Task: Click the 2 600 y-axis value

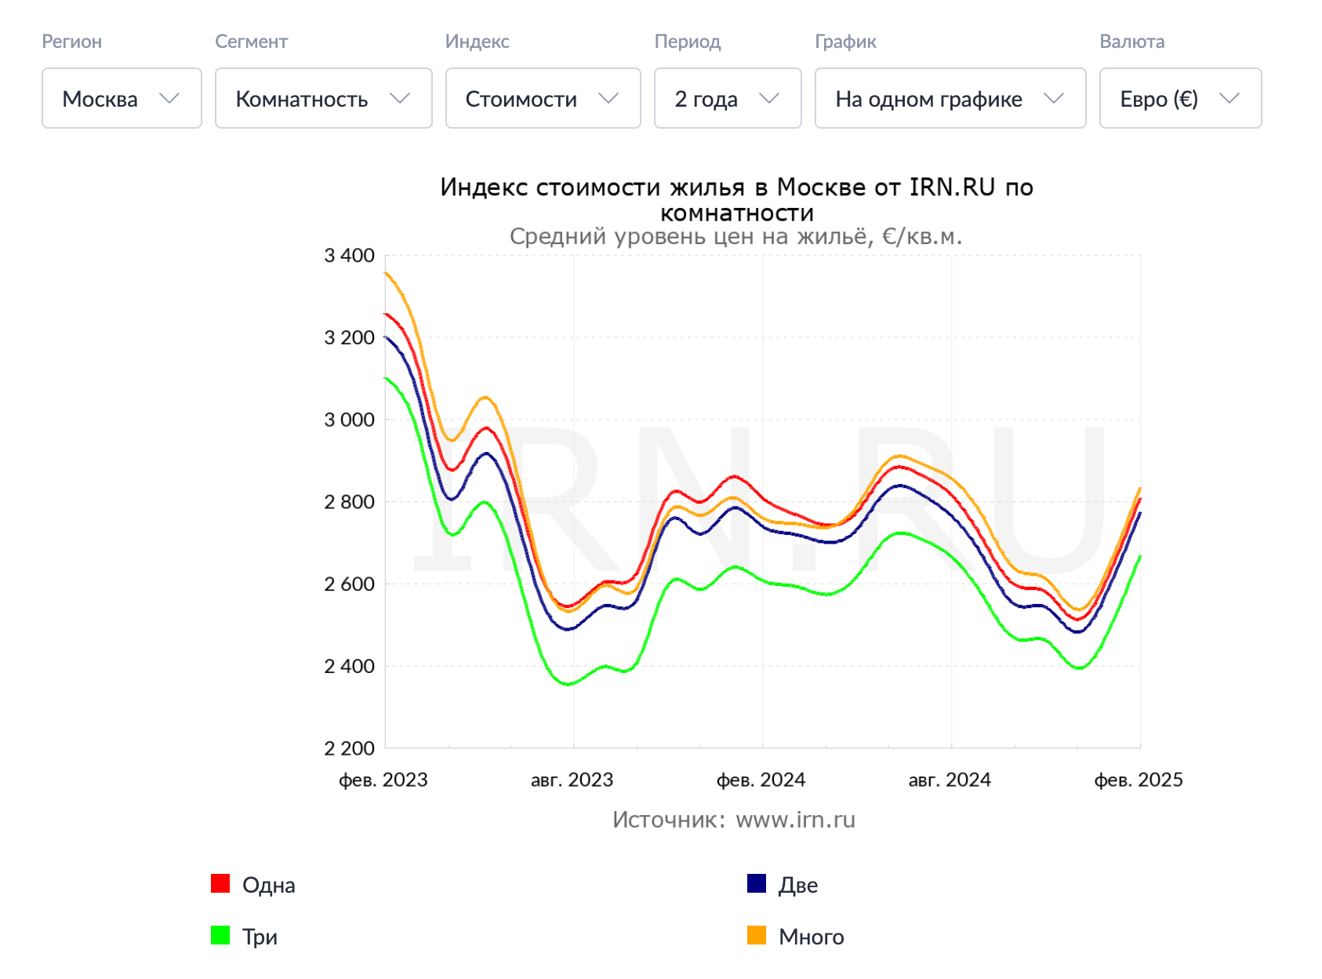Action: [x=350, y=584]
